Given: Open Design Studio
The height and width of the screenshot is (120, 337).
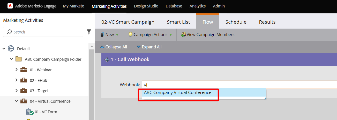Looking at the screenshot, I should (x=146, y=6).
